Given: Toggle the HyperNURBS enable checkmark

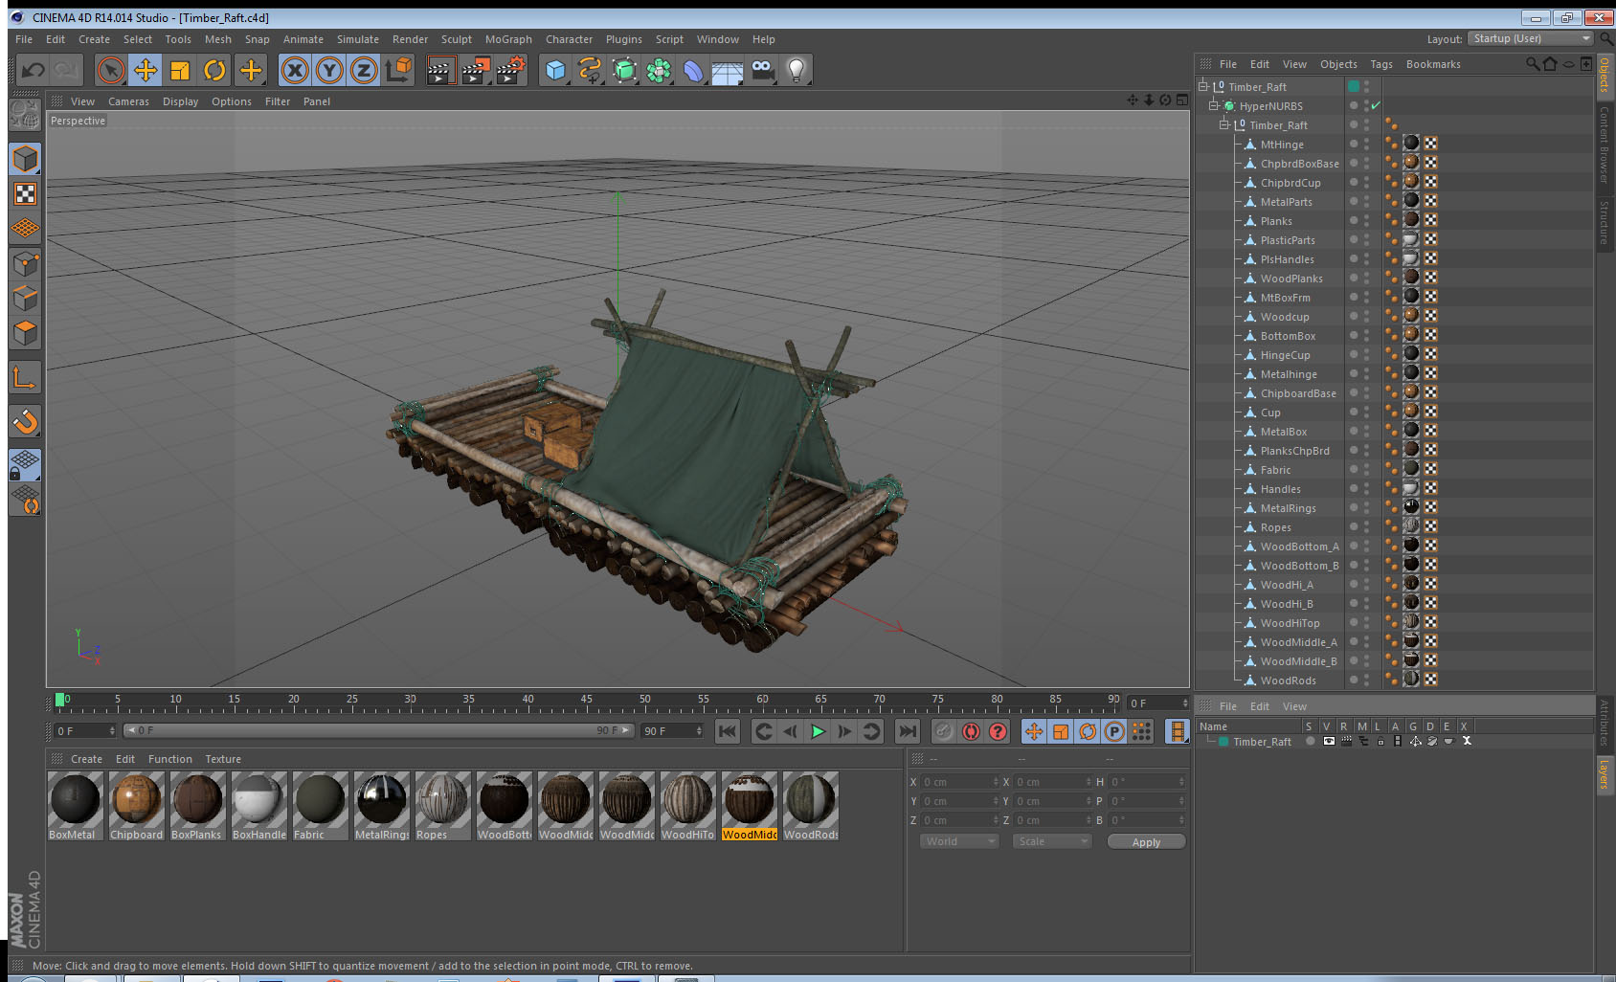Looking at the screenshot, I should (1376, 105).
